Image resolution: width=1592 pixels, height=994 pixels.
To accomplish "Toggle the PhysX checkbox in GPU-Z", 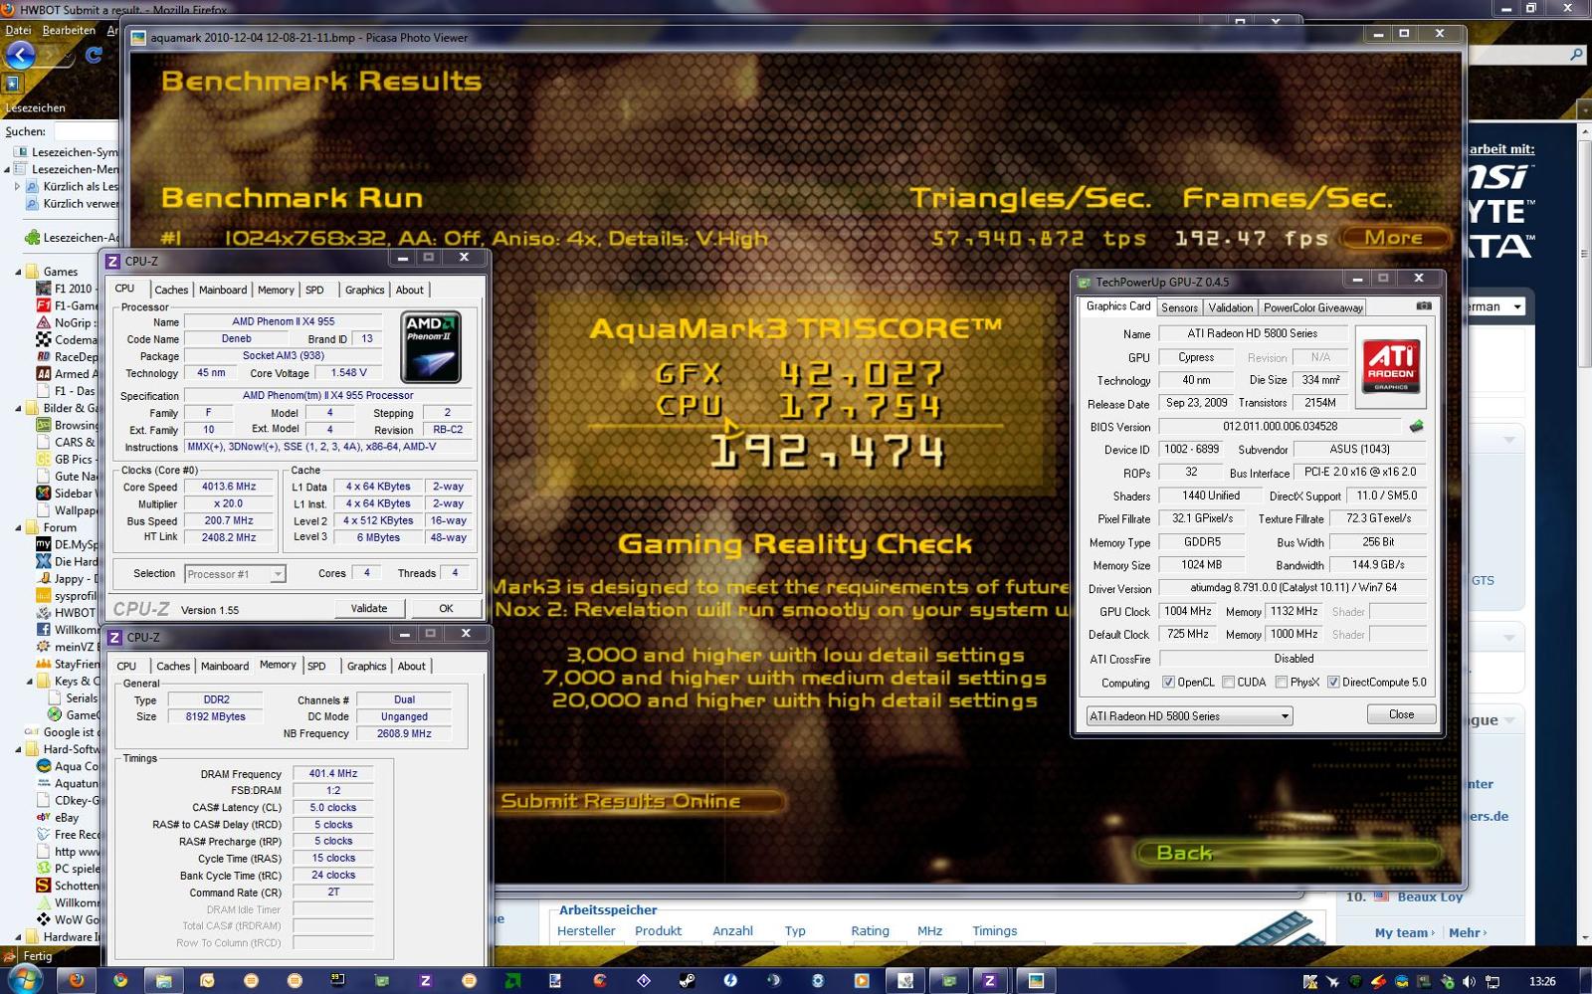I will 1282,683.
